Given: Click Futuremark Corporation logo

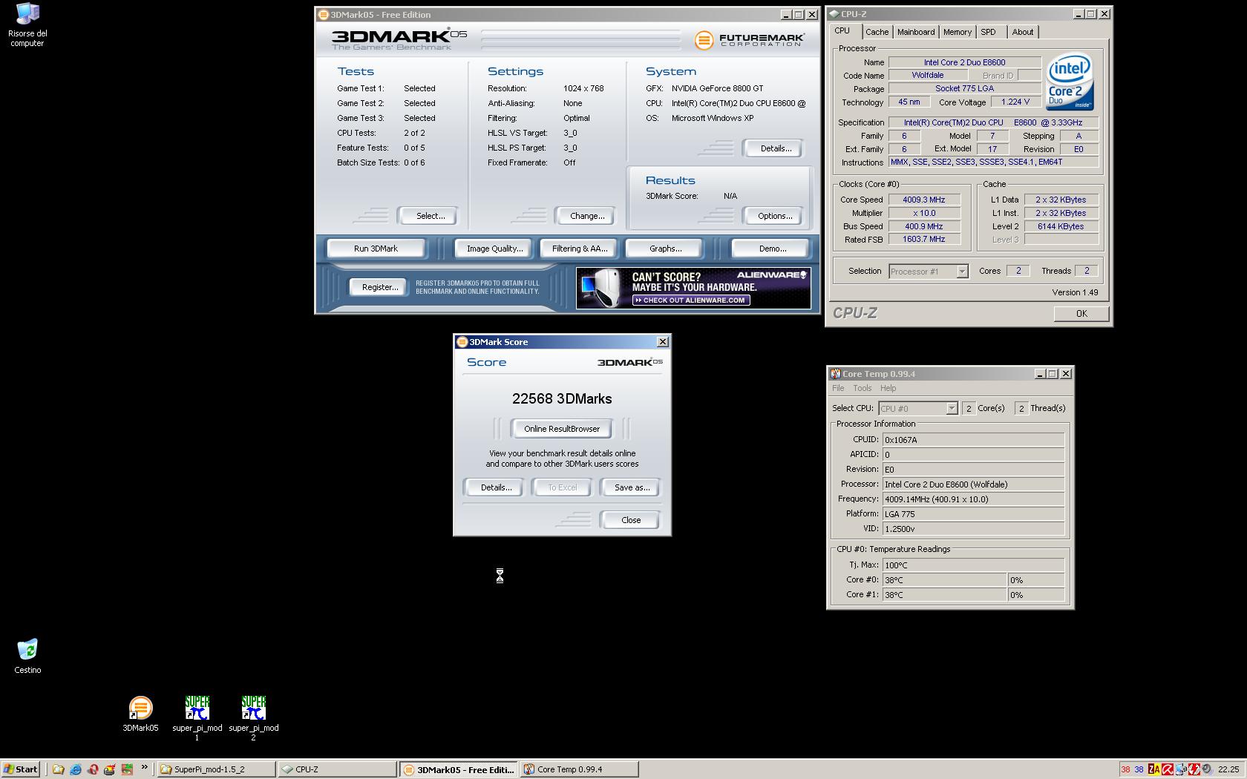Looking at the screenshot, I should pos(749,40).
